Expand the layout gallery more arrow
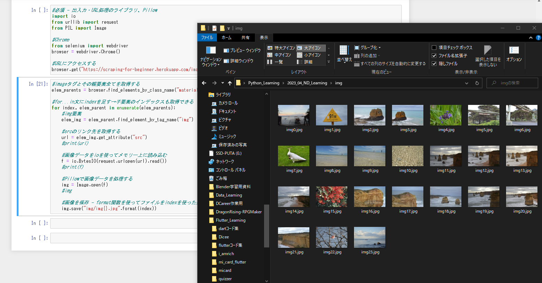 [x=329, y=62]
